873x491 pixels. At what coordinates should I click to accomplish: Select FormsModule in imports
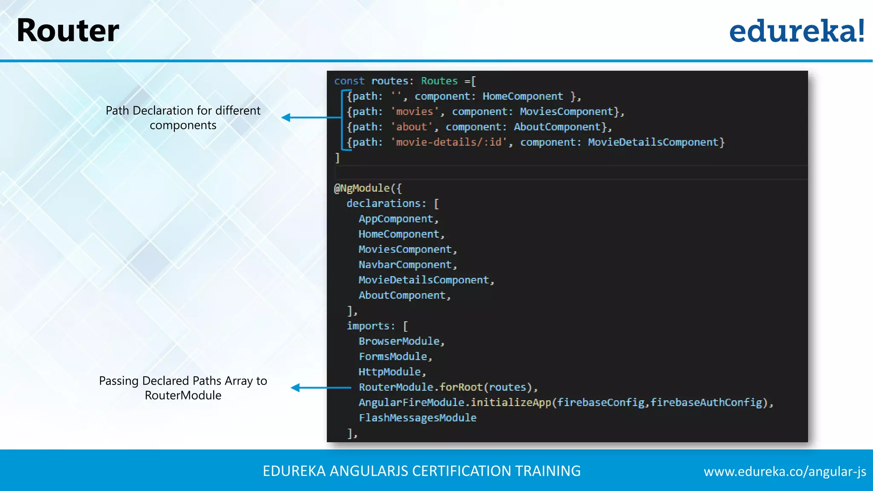point(396,357)
